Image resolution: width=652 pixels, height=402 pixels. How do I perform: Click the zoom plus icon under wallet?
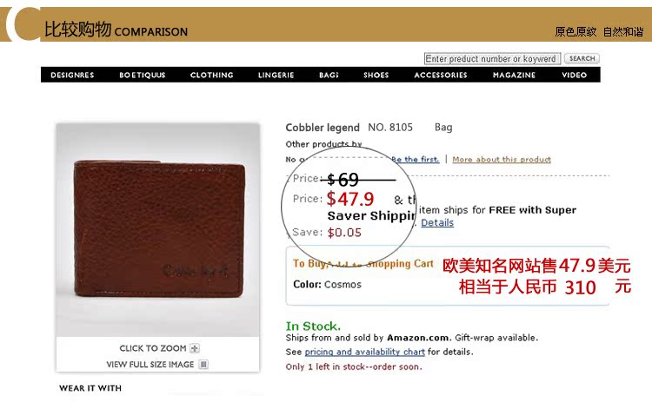[195, 348]
